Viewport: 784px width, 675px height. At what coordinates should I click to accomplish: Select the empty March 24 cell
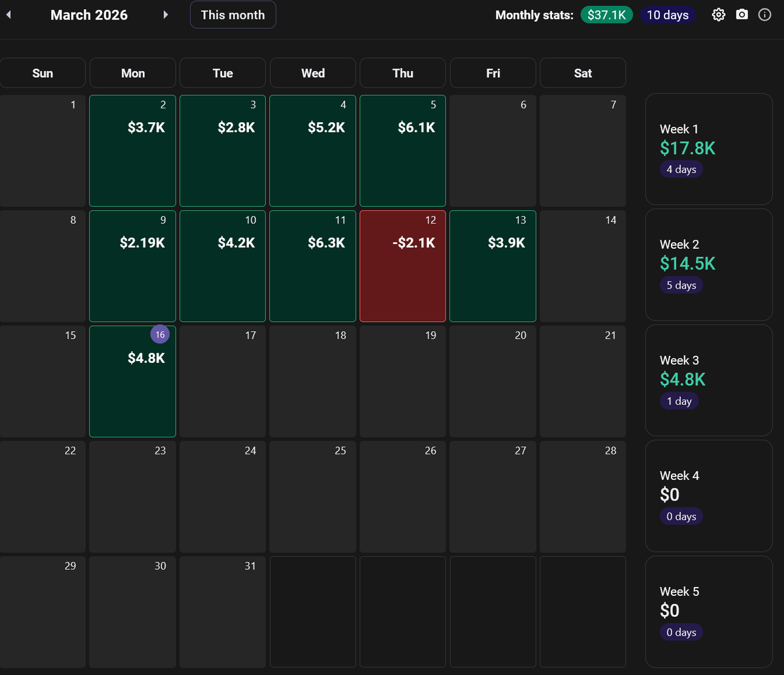click(x=223, y=497)
